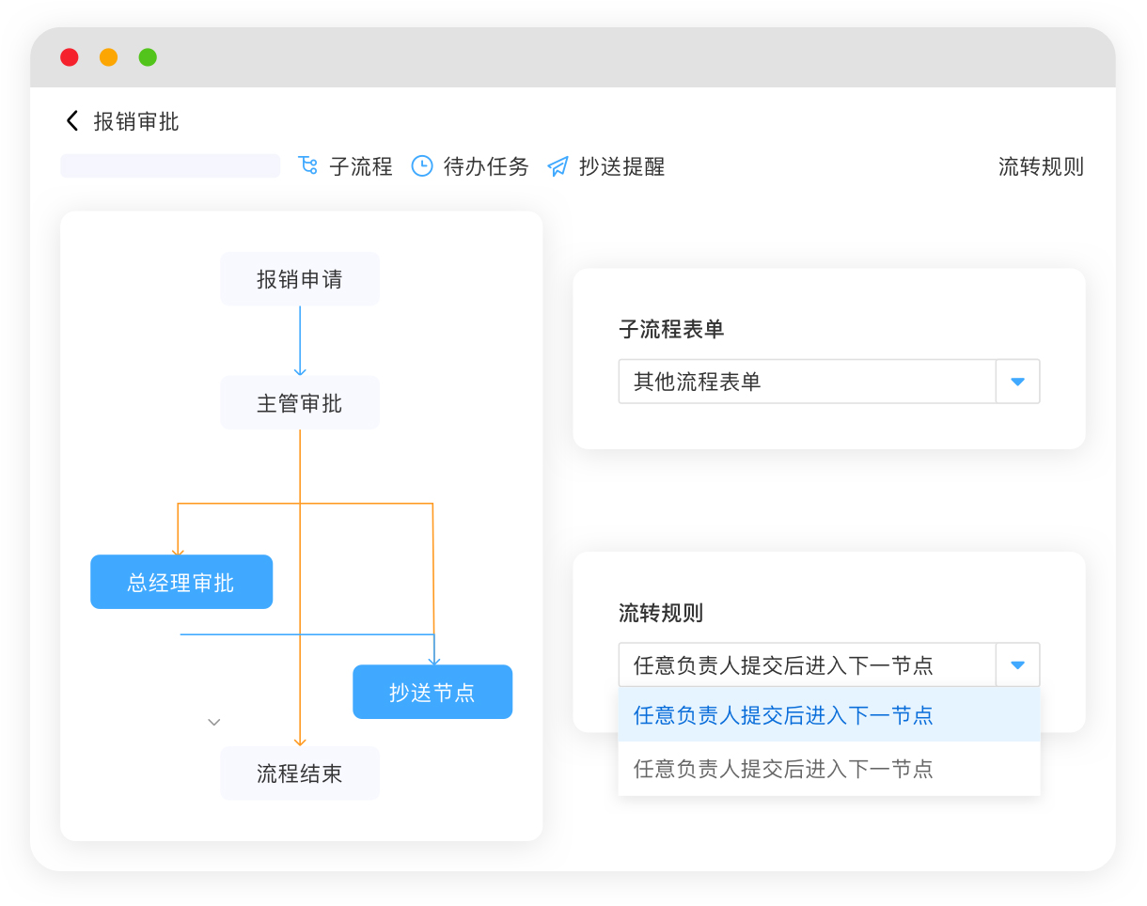The height and width of the screenshot is (906, 1147).
Task: Select the 抄送节点 flow node
Action: tap(432, 692)
